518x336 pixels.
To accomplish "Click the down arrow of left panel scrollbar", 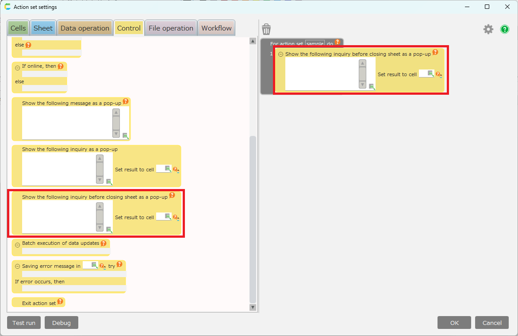I will 253,307.
